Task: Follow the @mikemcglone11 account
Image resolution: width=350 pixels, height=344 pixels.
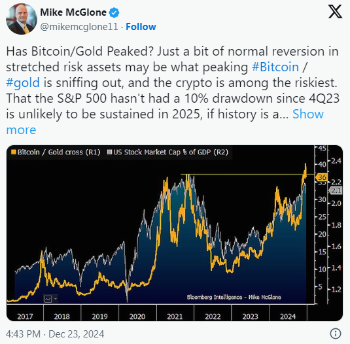Action: coord(141,27)
